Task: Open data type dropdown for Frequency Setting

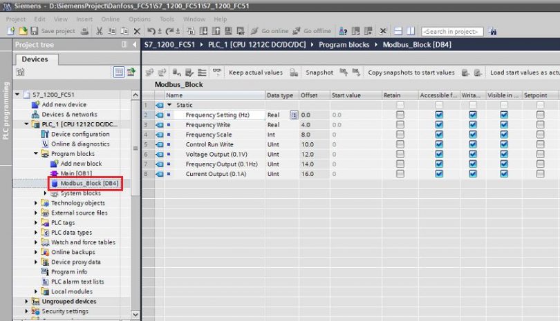Action: pos(294,115)
